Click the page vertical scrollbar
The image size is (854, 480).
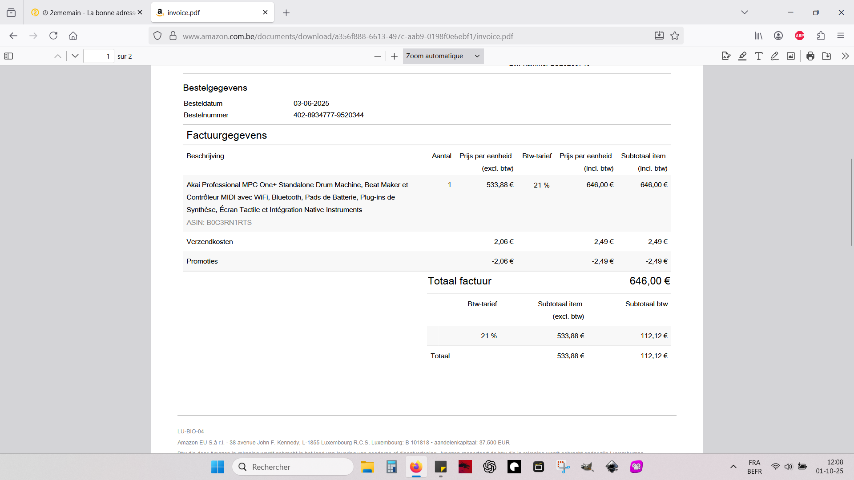coord(851,202)
